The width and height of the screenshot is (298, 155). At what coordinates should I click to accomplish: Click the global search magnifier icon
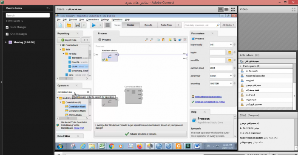218,25
